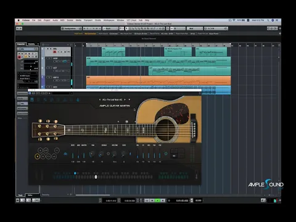Open the MIDI menu
This screenshot has height=222, width=296.
point(62,20)
